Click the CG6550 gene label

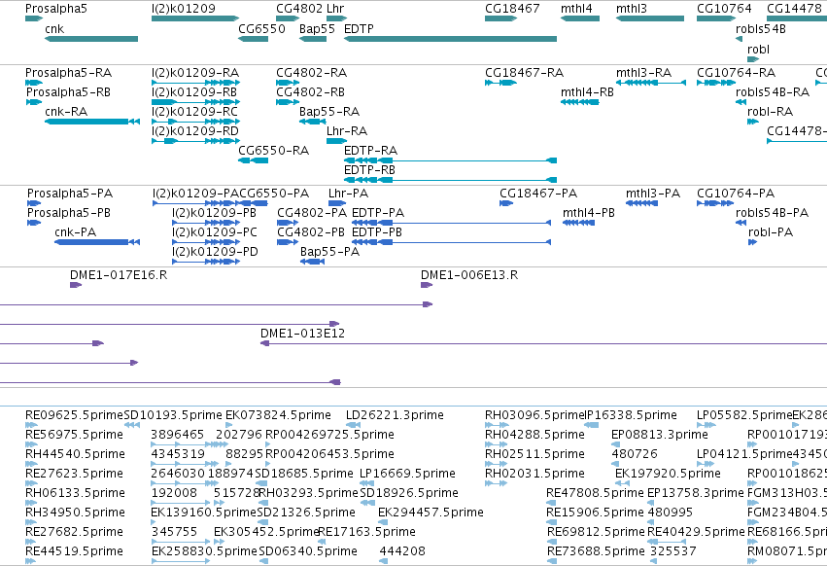[x=261, y=28]
